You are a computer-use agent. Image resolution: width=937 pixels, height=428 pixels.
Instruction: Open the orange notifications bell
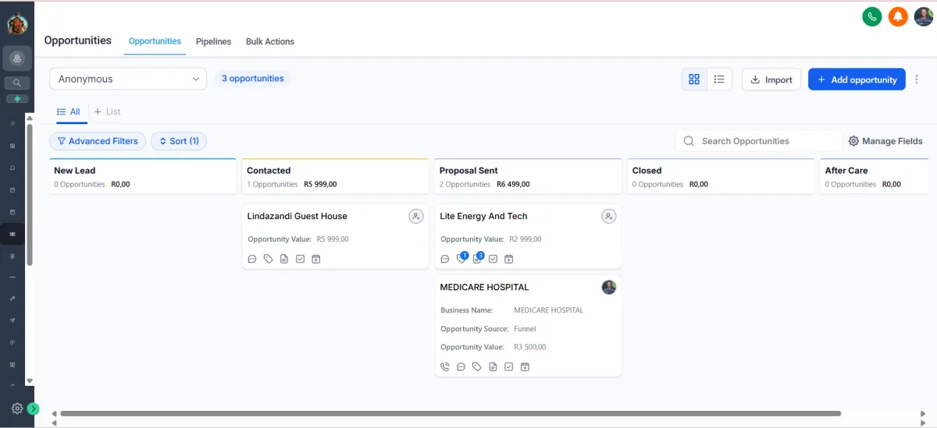click(898, 16)
